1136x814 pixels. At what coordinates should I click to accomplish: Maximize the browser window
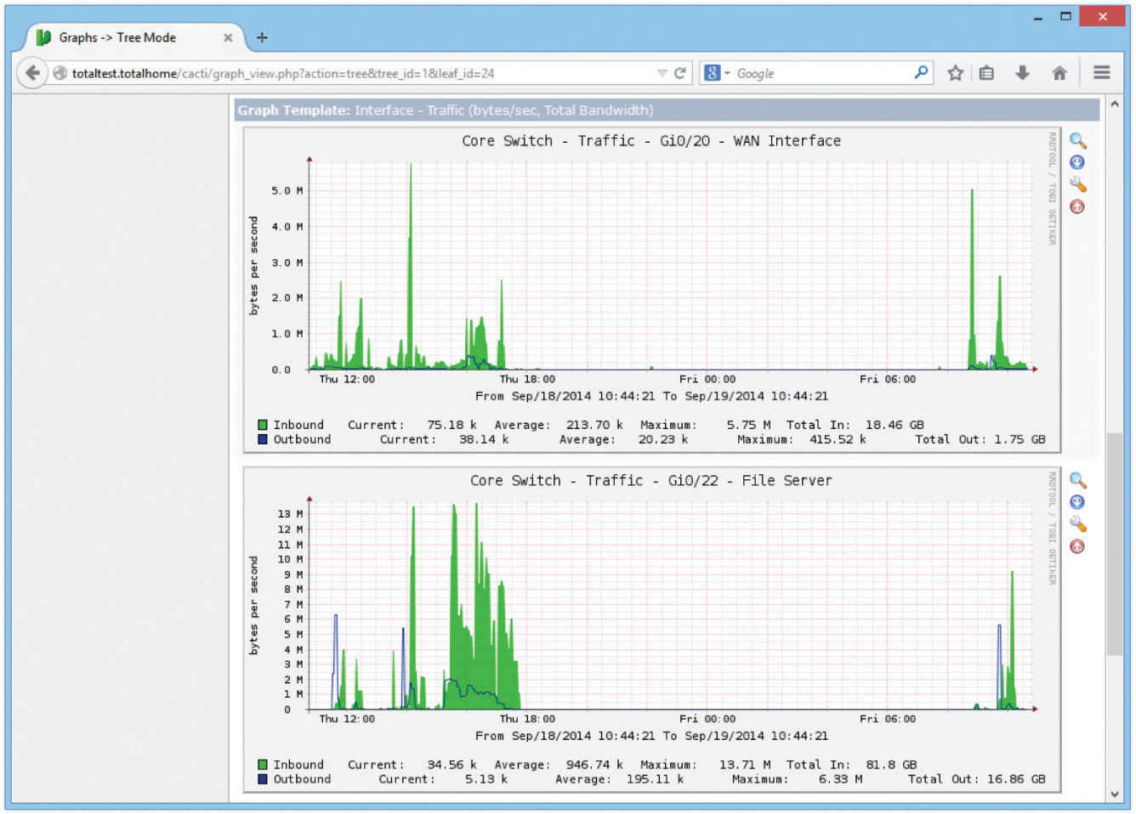pos(1065,16)
